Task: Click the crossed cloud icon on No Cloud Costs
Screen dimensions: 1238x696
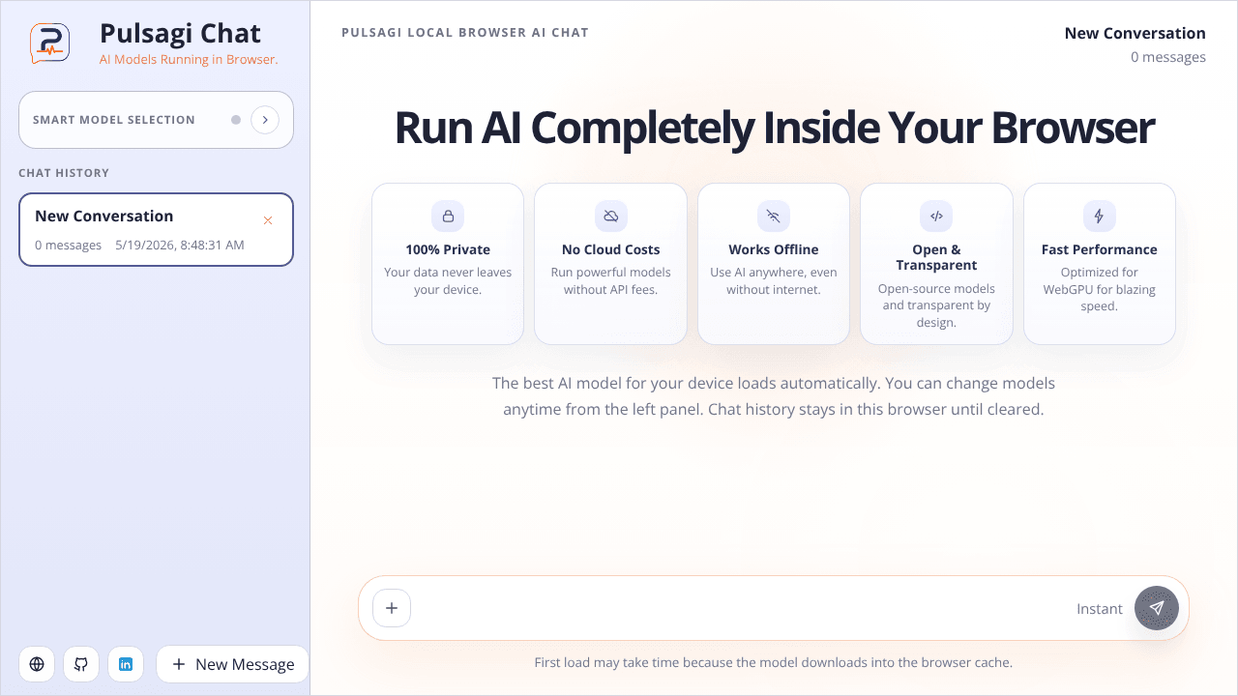Action: 611,217
